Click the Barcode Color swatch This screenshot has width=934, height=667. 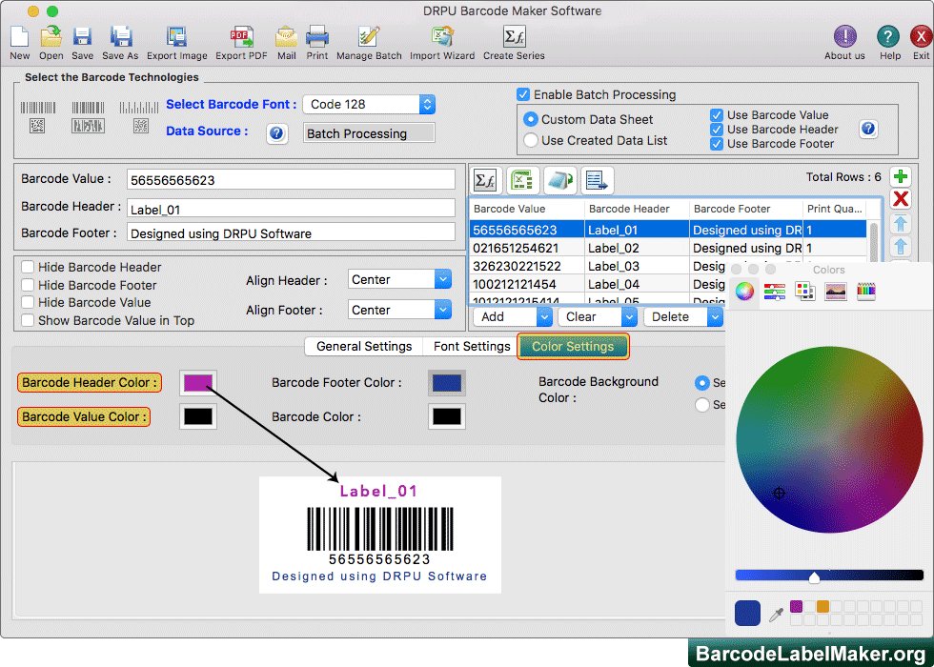(447, 417)
